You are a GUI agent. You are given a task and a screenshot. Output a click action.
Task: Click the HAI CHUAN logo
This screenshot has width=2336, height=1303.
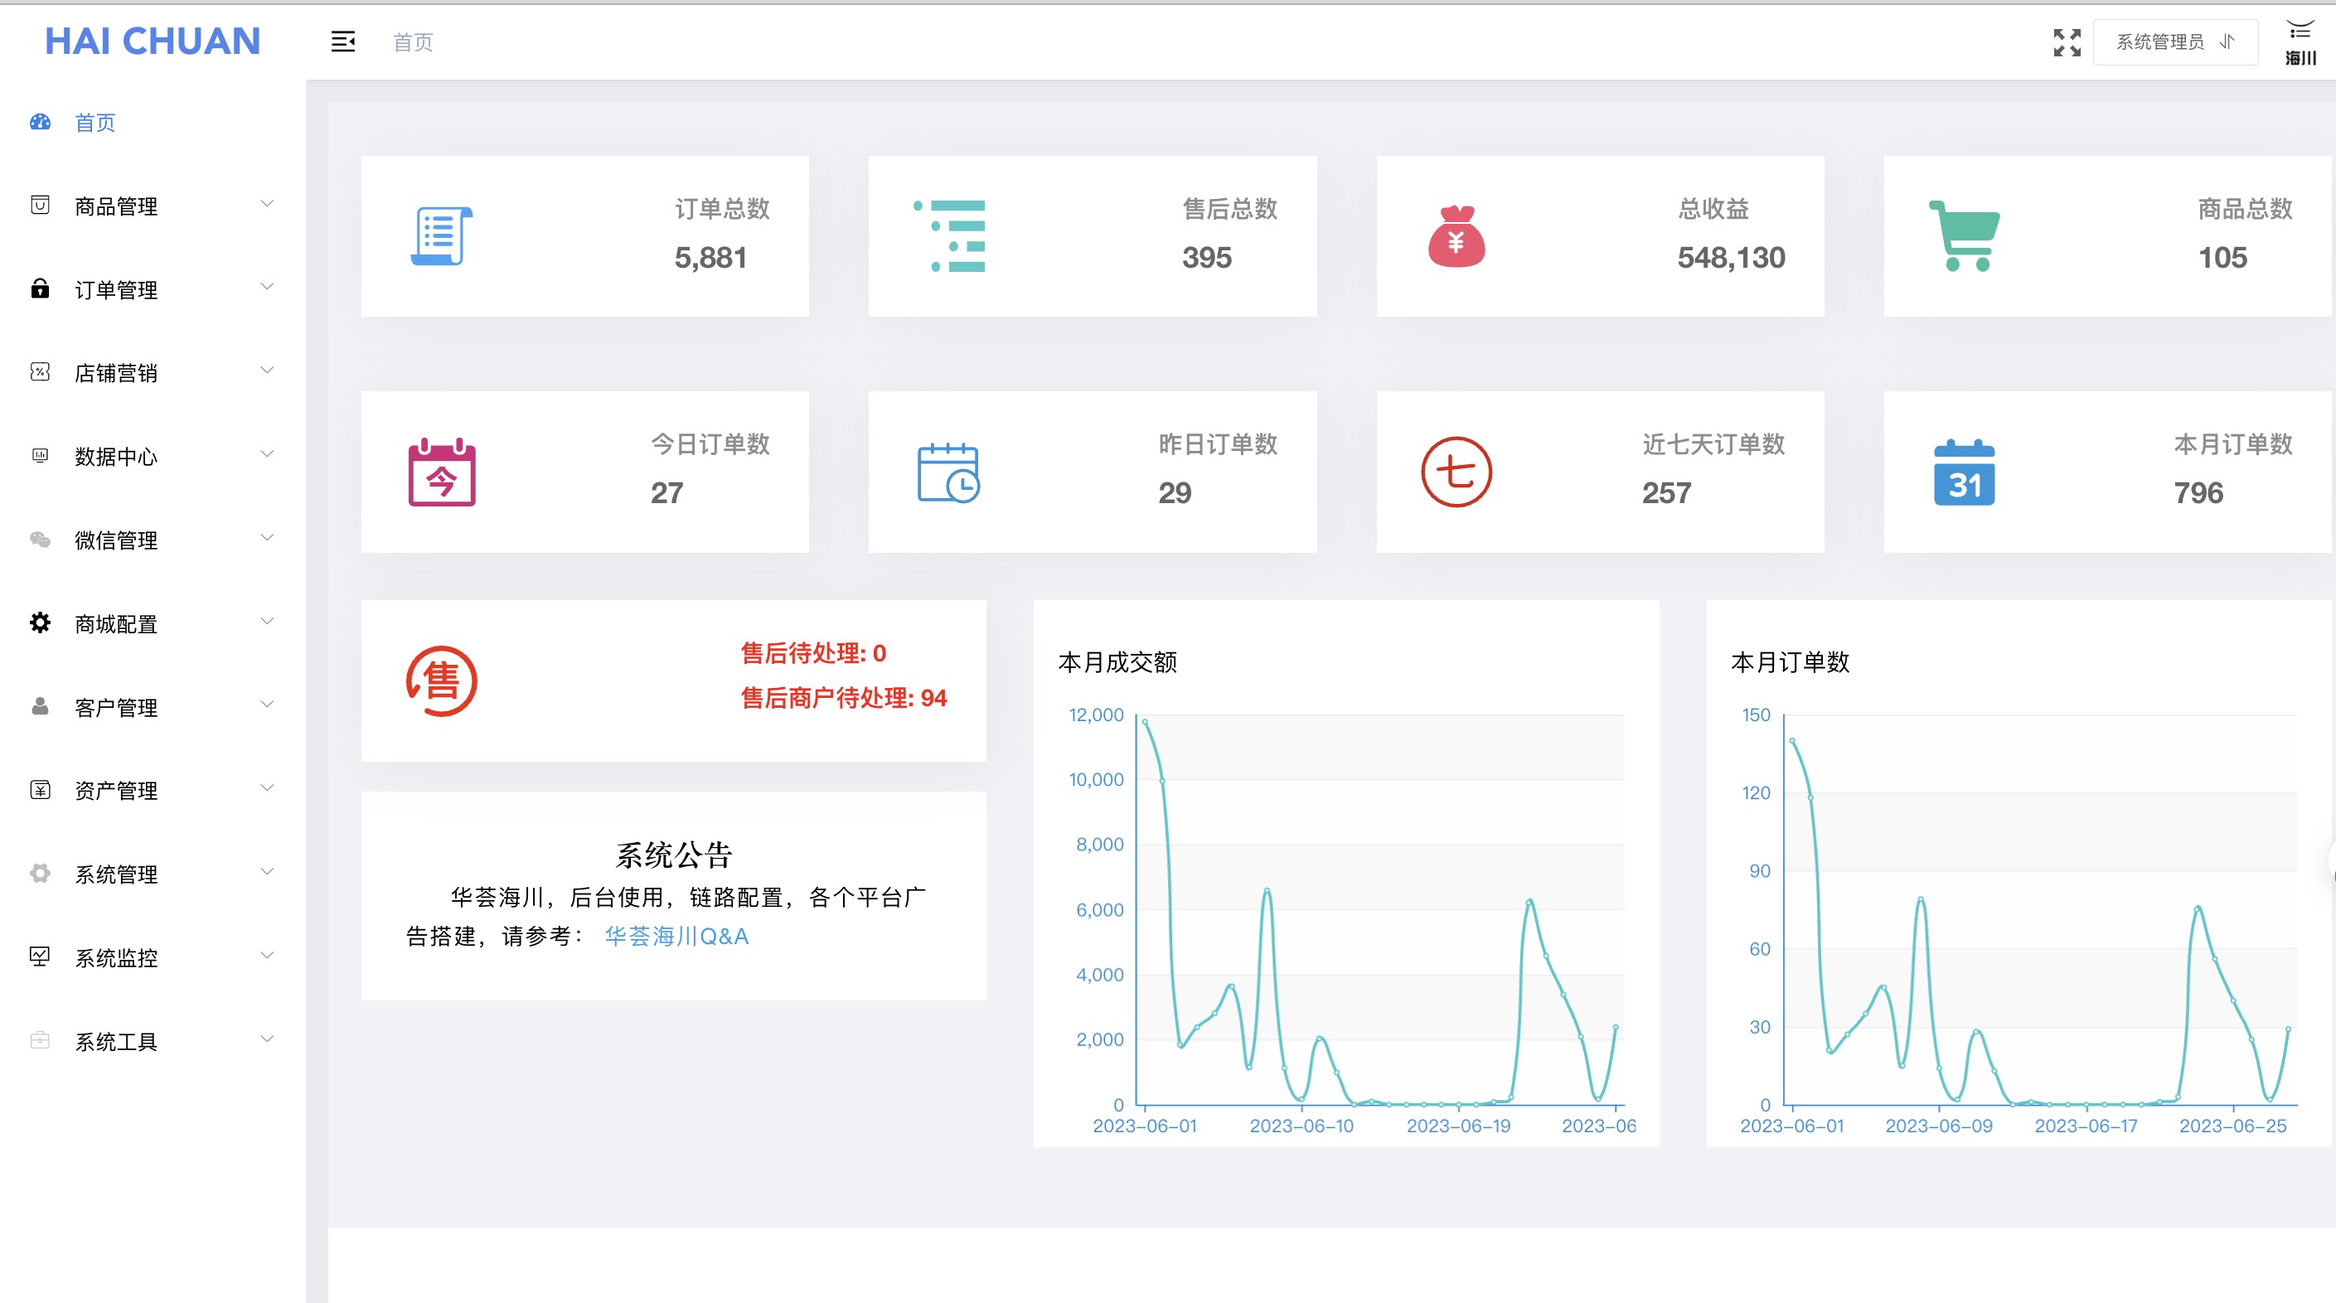click(153, 41)
